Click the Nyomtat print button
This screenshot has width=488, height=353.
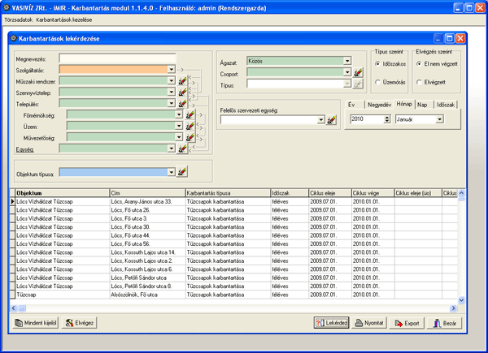[x=369, y=323]
